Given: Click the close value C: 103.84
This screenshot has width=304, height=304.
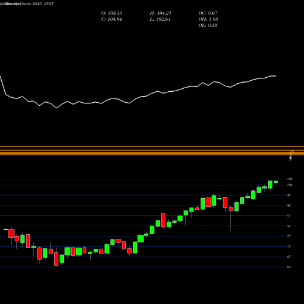Looking at the screenshot, I should pyautogui.click(x=111, y=19).
